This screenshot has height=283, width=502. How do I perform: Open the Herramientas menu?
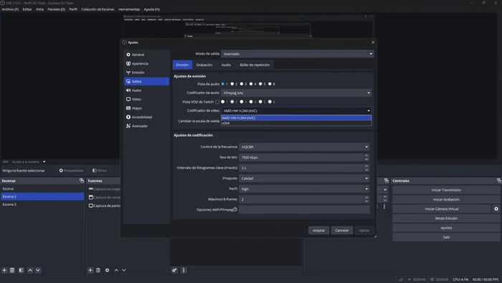click(x=129, y=9)
